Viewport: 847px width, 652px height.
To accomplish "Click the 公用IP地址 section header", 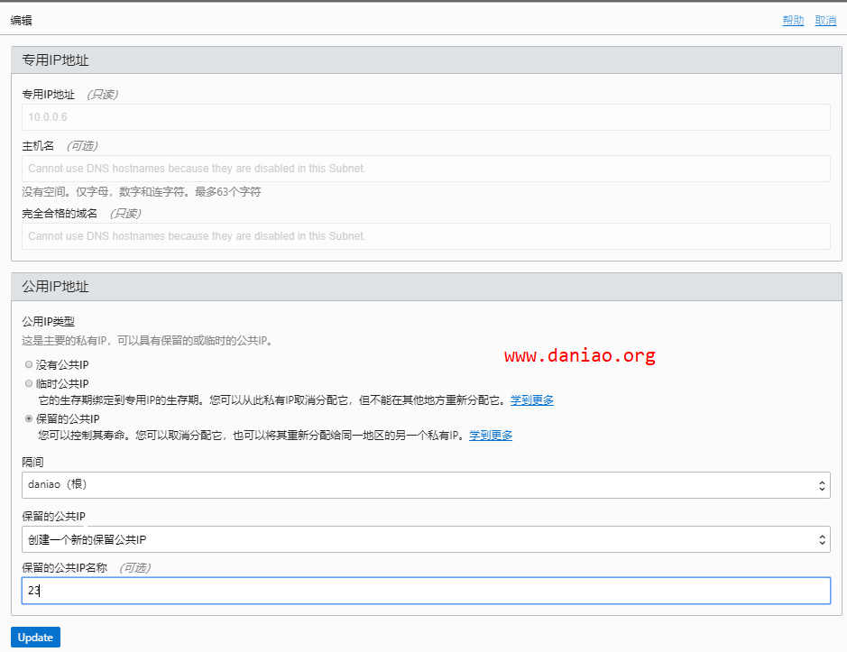I will point(426,286).
